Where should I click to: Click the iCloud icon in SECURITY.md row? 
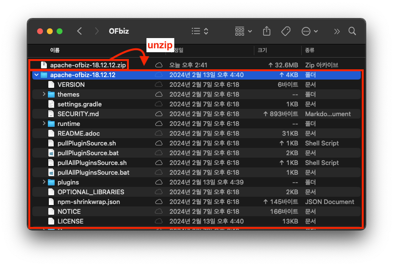click(x=159, y=114)
